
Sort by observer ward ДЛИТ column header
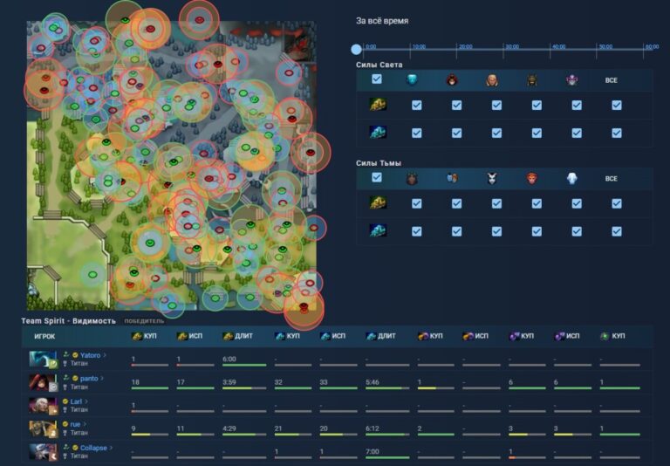pyautogui.click(x=238, y=337)
